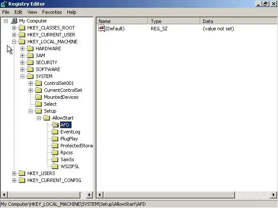Select the (Default) value name

[115, 29]
